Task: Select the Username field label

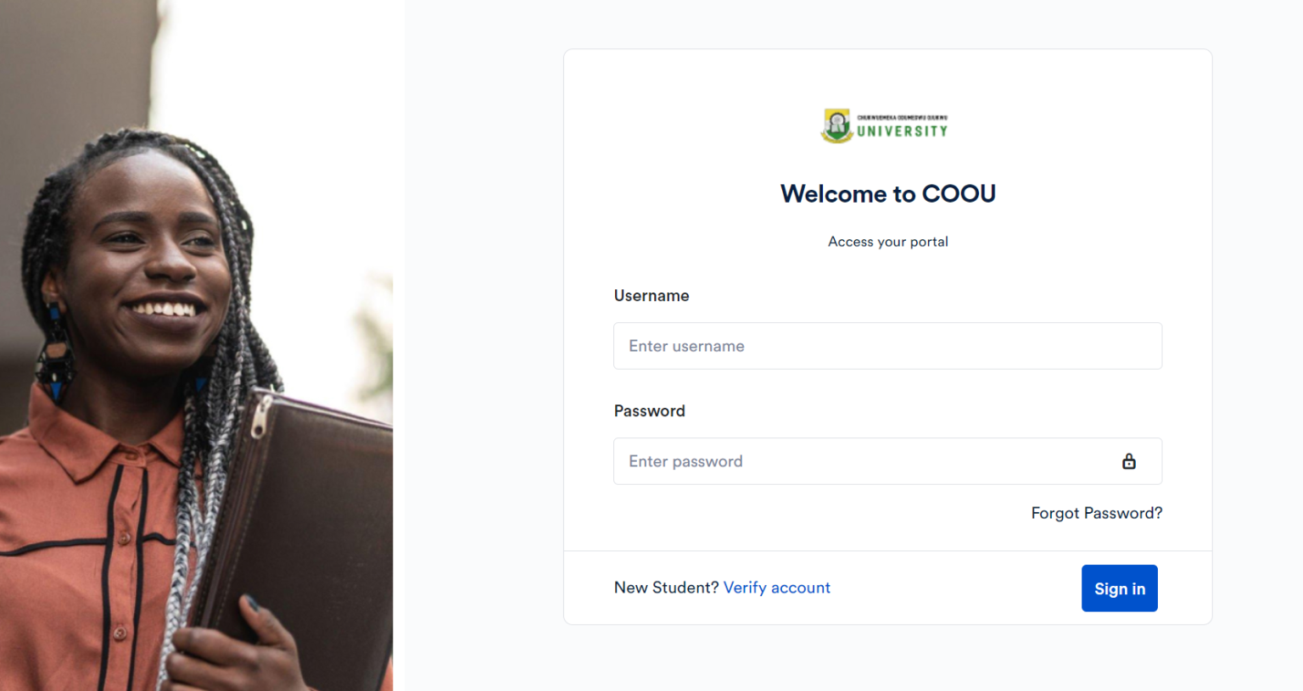Action: point(651,295)
